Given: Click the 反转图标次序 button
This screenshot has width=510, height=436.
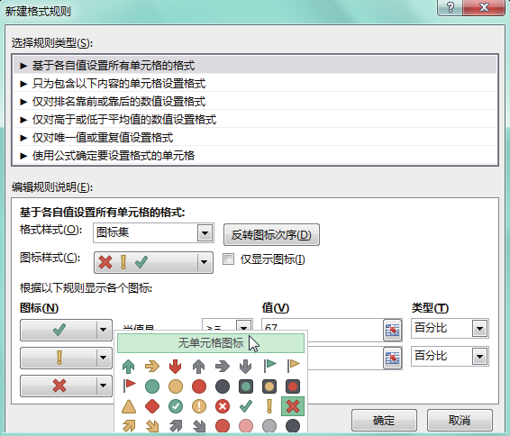Looking at the screenshot, I should coord(271,234).
